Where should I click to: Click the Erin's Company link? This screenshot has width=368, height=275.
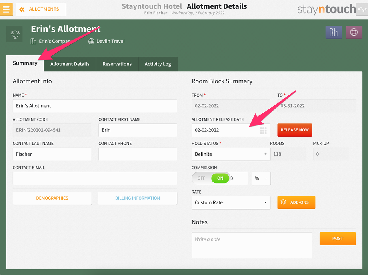click(x=55, y=41)
